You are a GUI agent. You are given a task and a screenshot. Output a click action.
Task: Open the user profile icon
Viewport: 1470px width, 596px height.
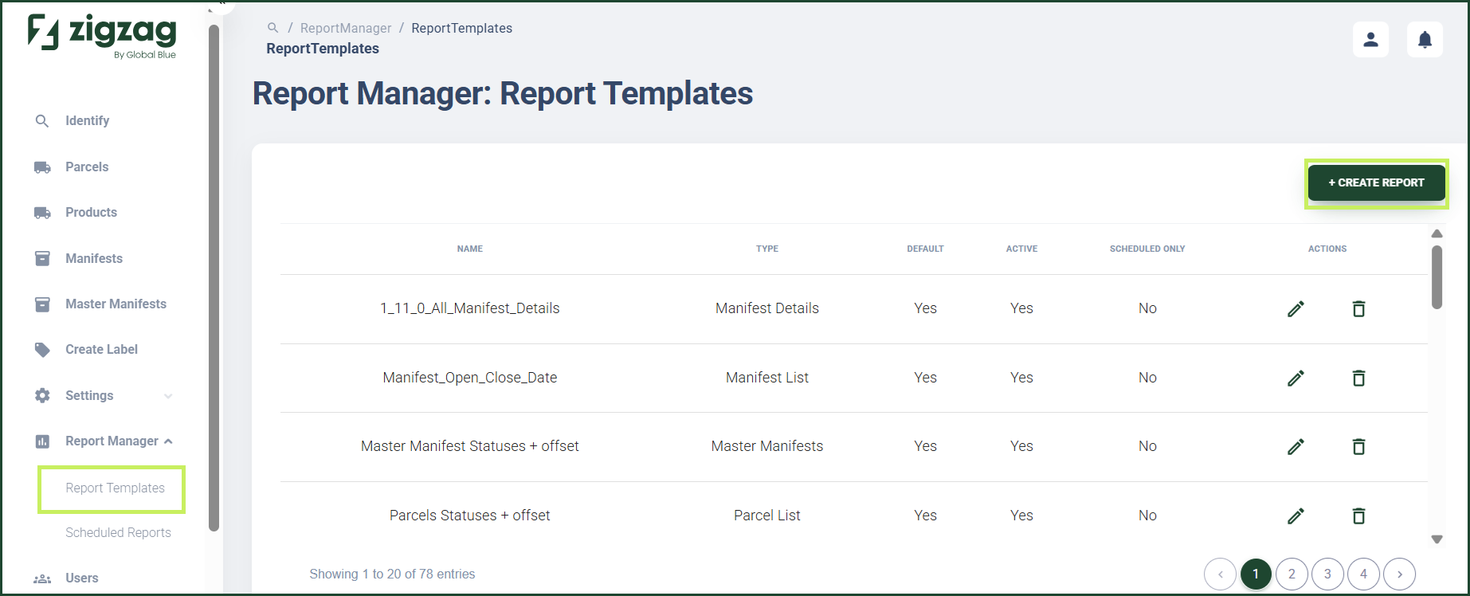1370,39
